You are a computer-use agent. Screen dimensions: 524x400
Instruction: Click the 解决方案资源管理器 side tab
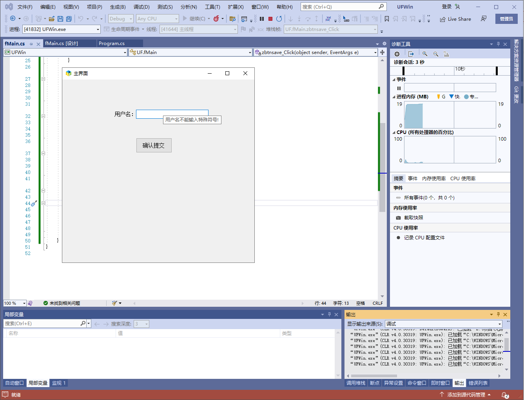point(516,60)
